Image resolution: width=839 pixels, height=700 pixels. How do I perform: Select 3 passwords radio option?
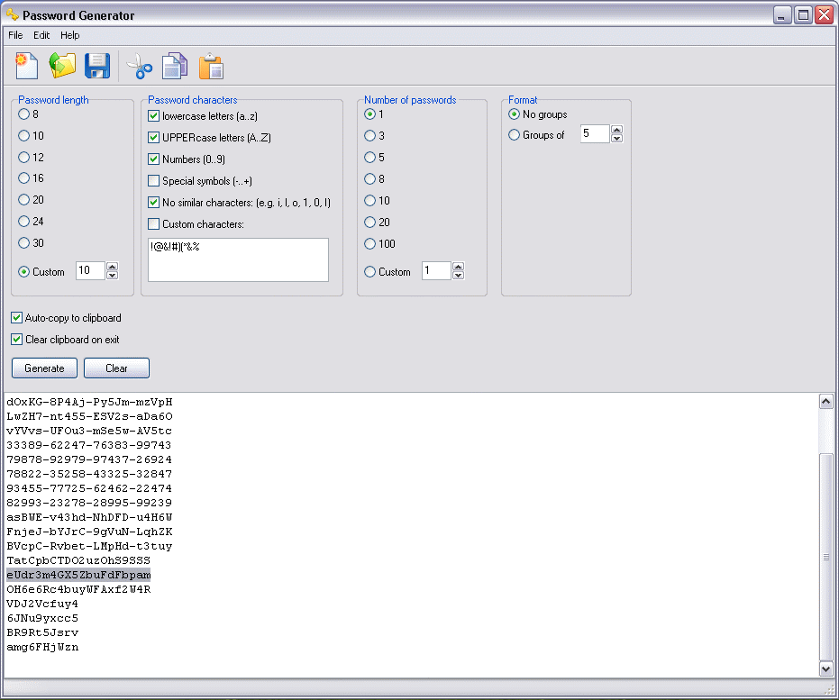coord(369,136)
